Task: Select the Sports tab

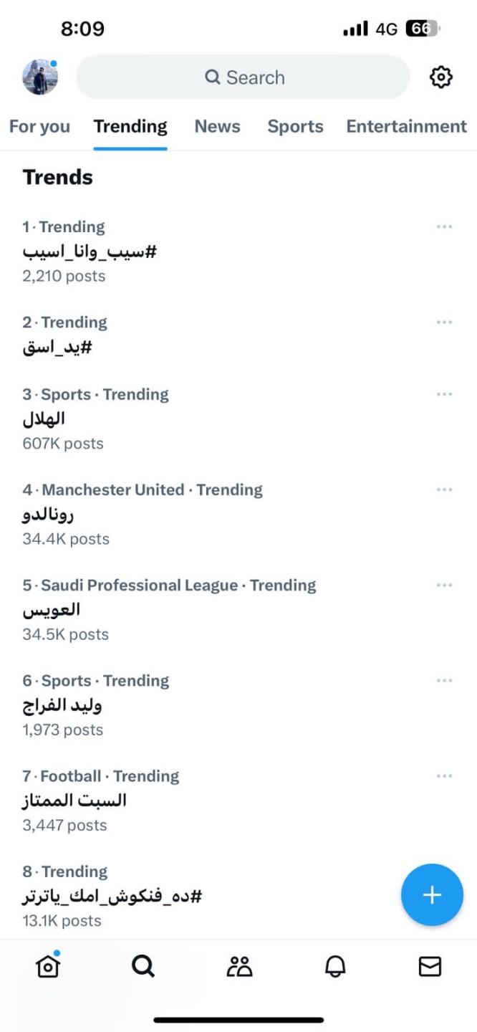Action: click(x=295, y=127)
